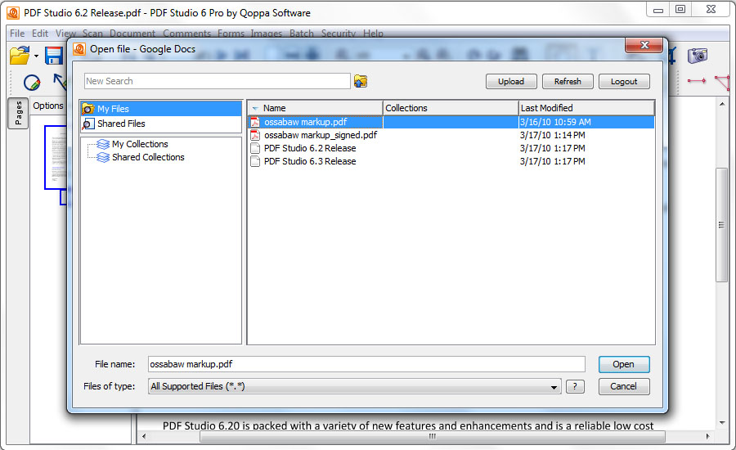Image resolution: width=736 pixels, height=450 pixels.
Task: Click the main window vertical scrollbar thumb
Action: 721,224
